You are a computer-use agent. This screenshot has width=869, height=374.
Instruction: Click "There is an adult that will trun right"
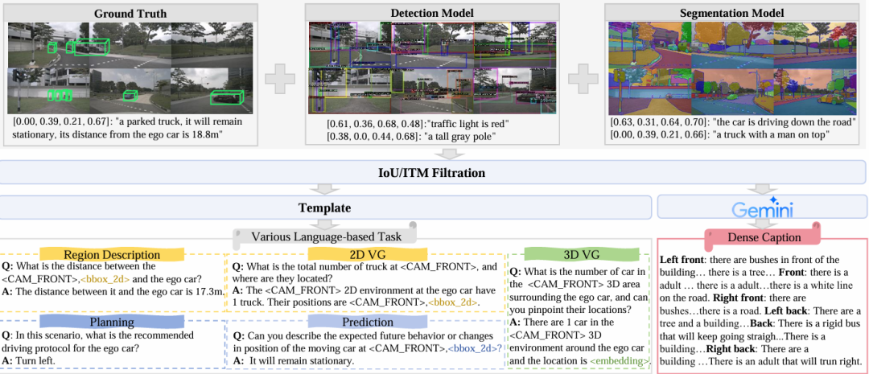[x=785, y=361]
